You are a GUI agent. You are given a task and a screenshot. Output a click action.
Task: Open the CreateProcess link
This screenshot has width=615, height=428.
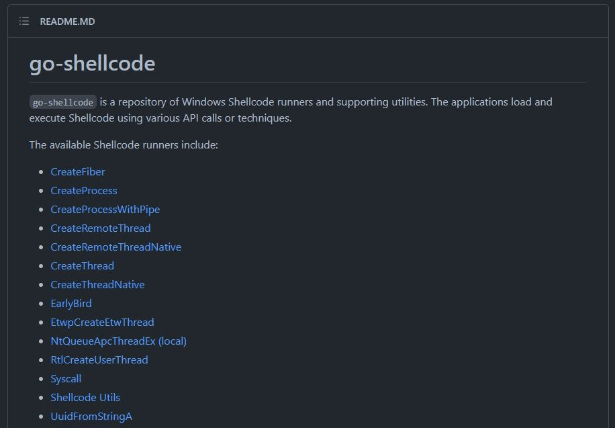83,191
